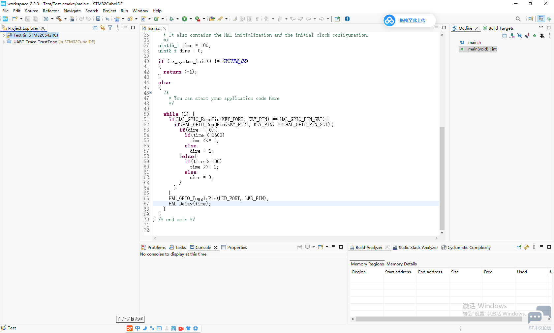Select the Static Stack Analyzer tab
The image size is (554, 333).
[415, 247]
